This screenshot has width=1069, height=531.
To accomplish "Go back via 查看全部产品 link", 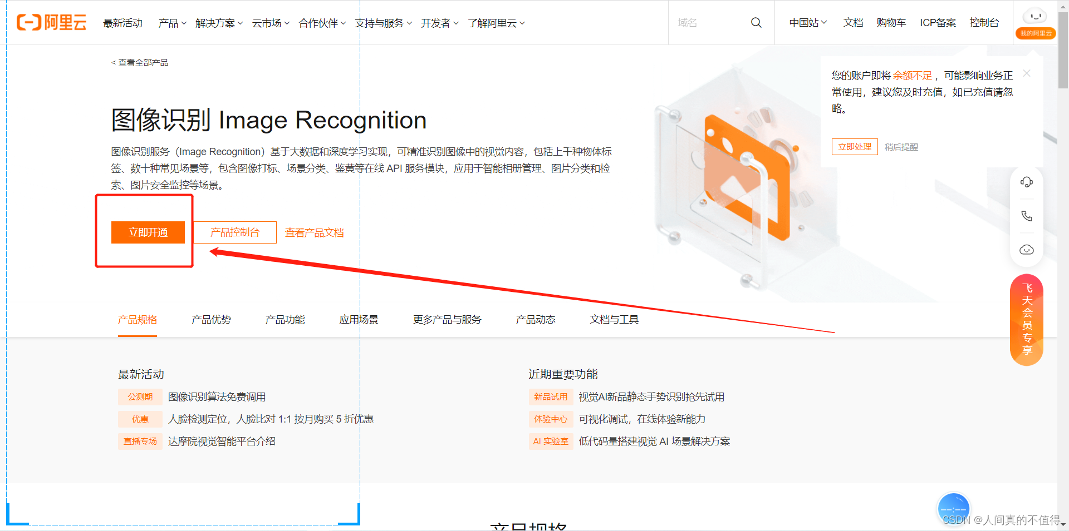I will [x=140, y=63].
